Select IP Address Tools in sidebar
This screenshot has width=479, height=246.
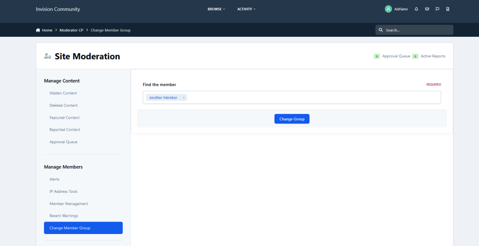pos(63,191)
